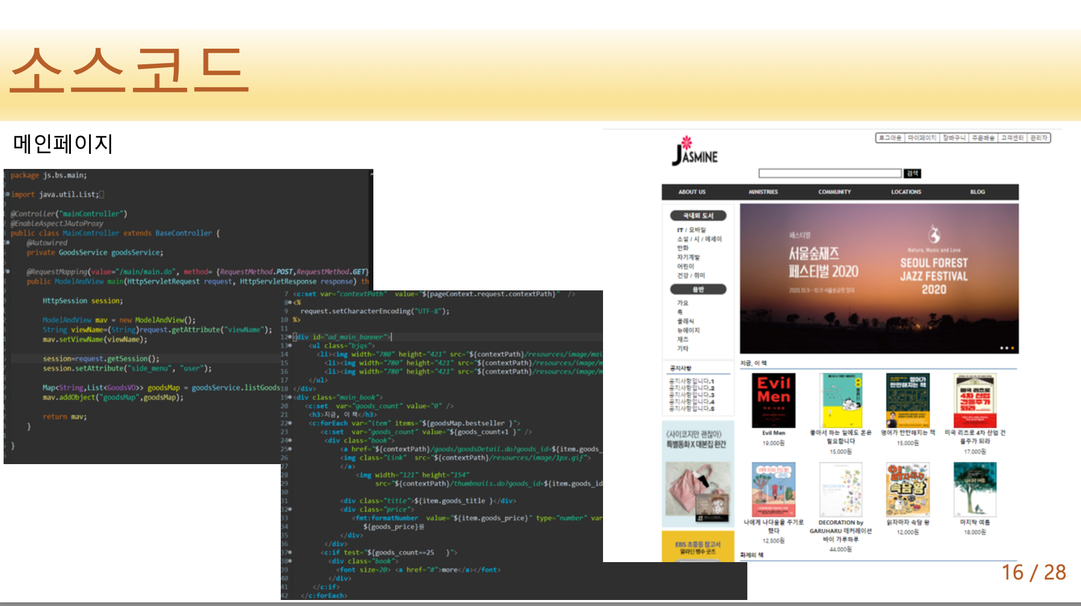Collapse the c:forEach block at line 22
The width and height of the screenshot is (1081, 606).
pos(290,423)
